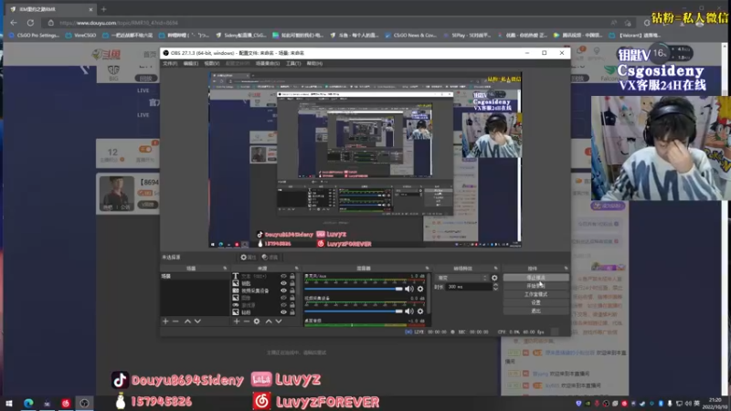Open the Tools menu in OBS

293,63
